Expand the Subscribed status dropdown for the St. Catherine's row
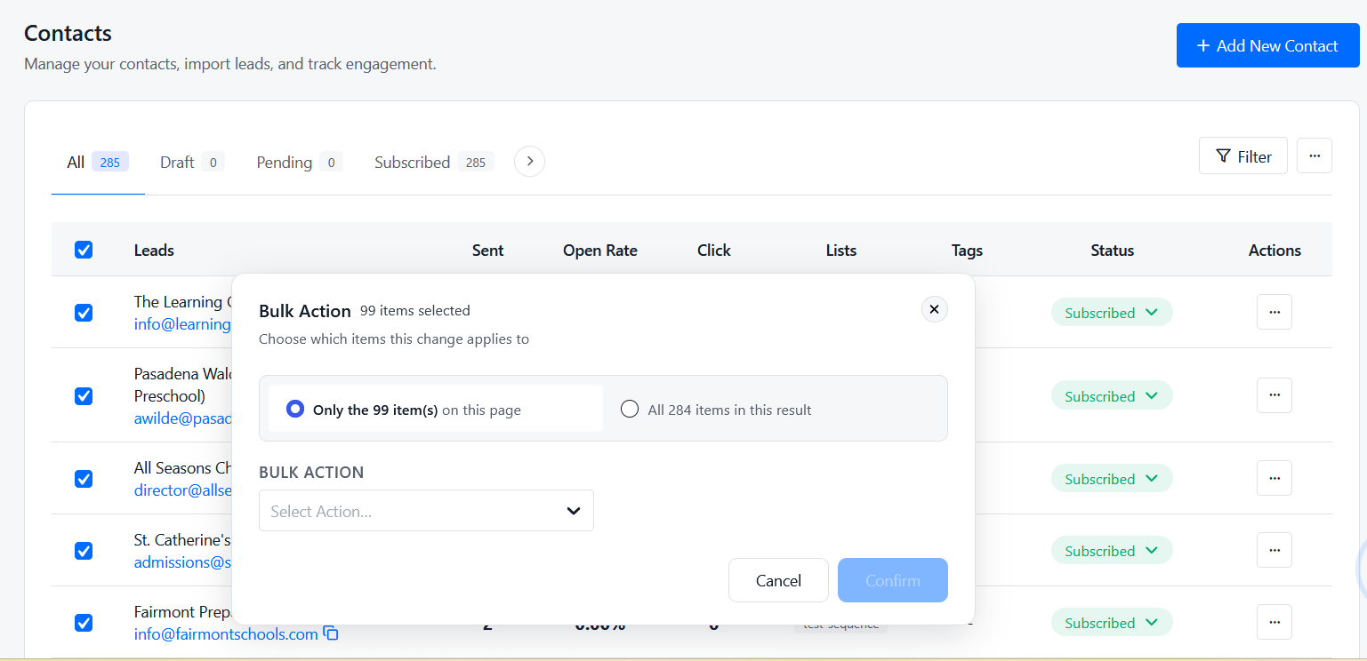 (x=1112, y=551)
